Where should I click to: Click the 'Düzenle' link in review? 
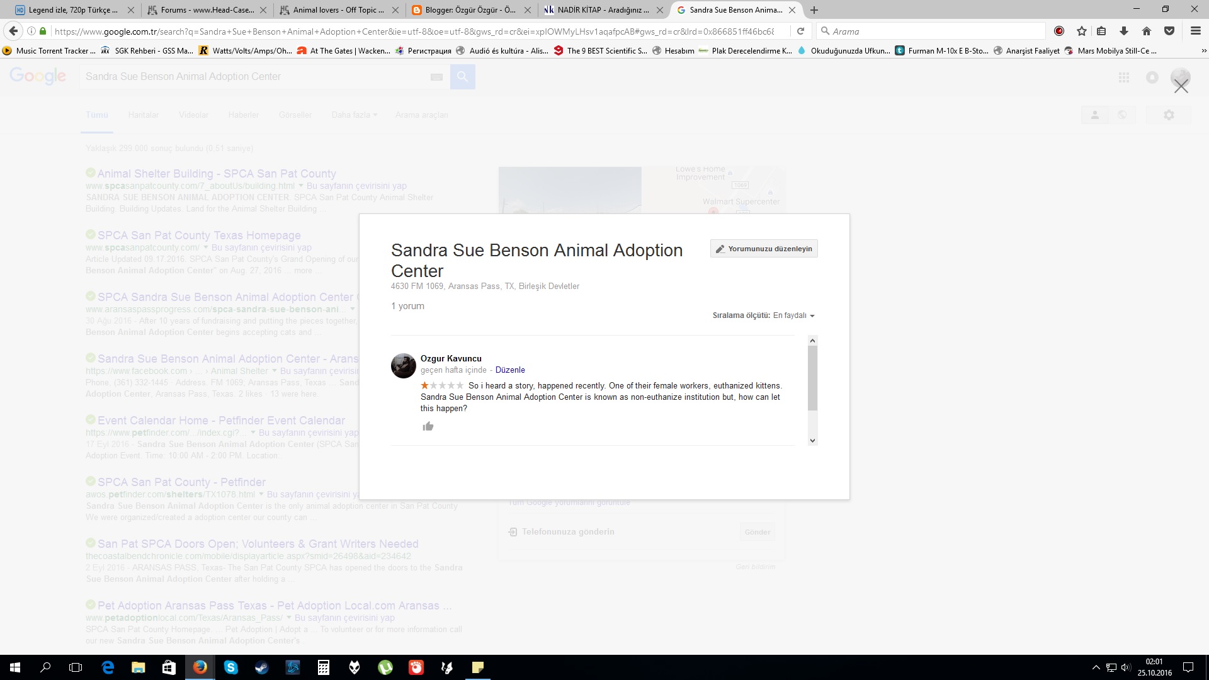click(510, 370)
